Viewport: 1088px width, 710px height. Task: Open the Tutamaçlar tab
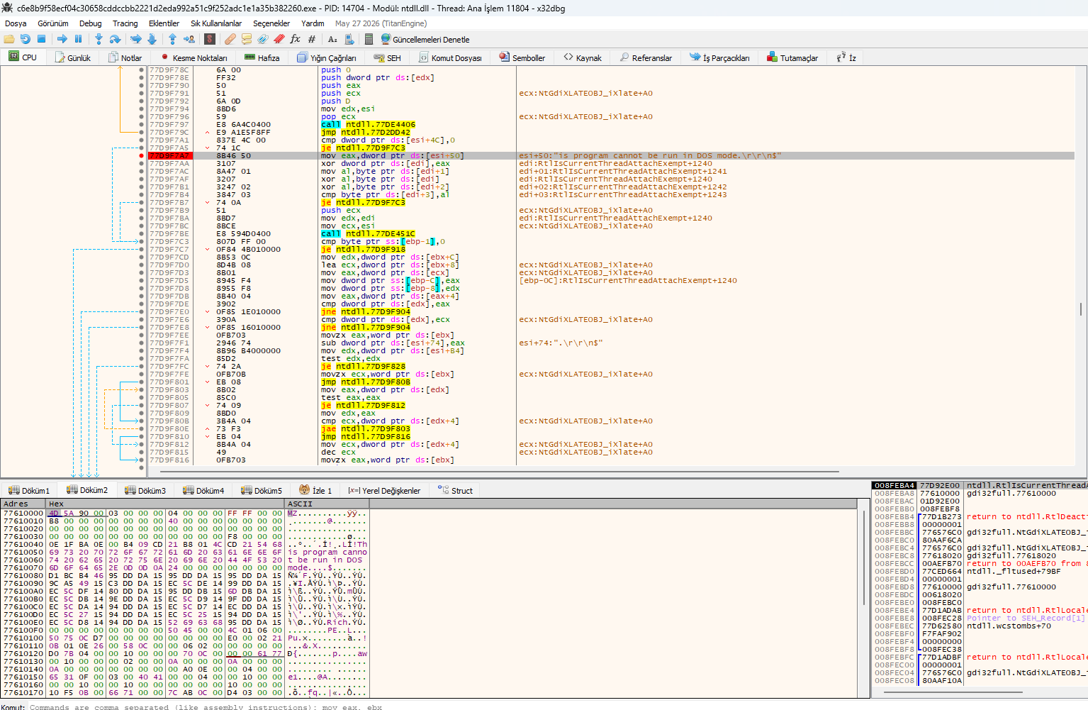792,58
